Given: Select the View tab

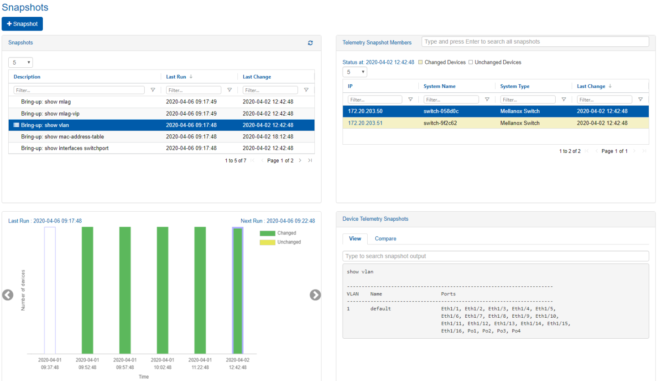Looking at the screenshot, I should 355,239.
